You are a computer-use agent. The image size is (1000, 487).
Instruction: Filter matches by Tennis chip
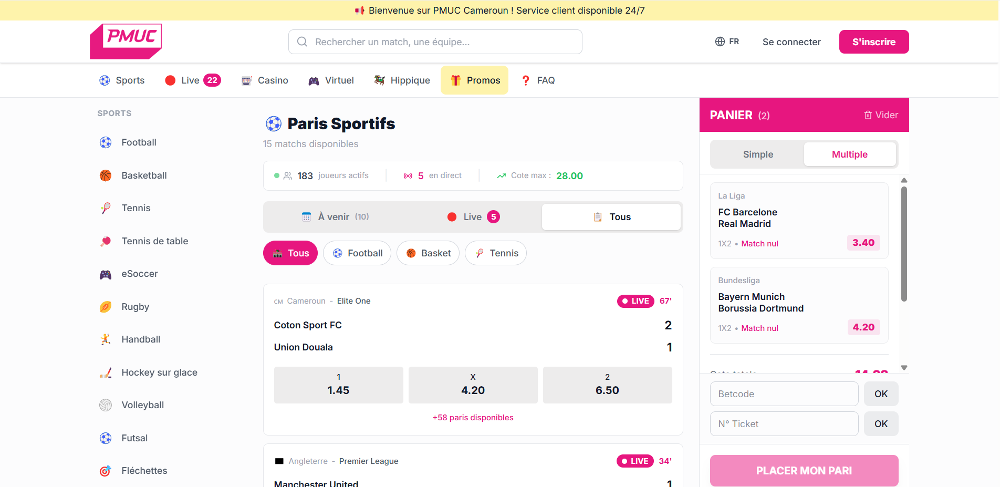coord(496,253)
